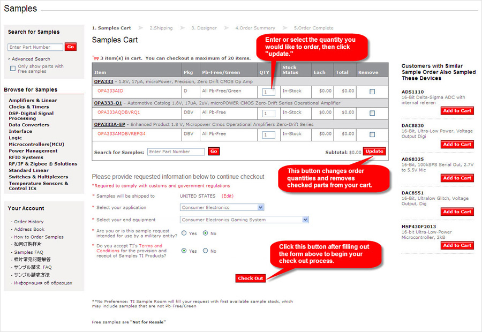Open the Select your end equipment dropdown
Image resolution: width=482 pixels, height=332 pixels.
(x=244, y=220)
